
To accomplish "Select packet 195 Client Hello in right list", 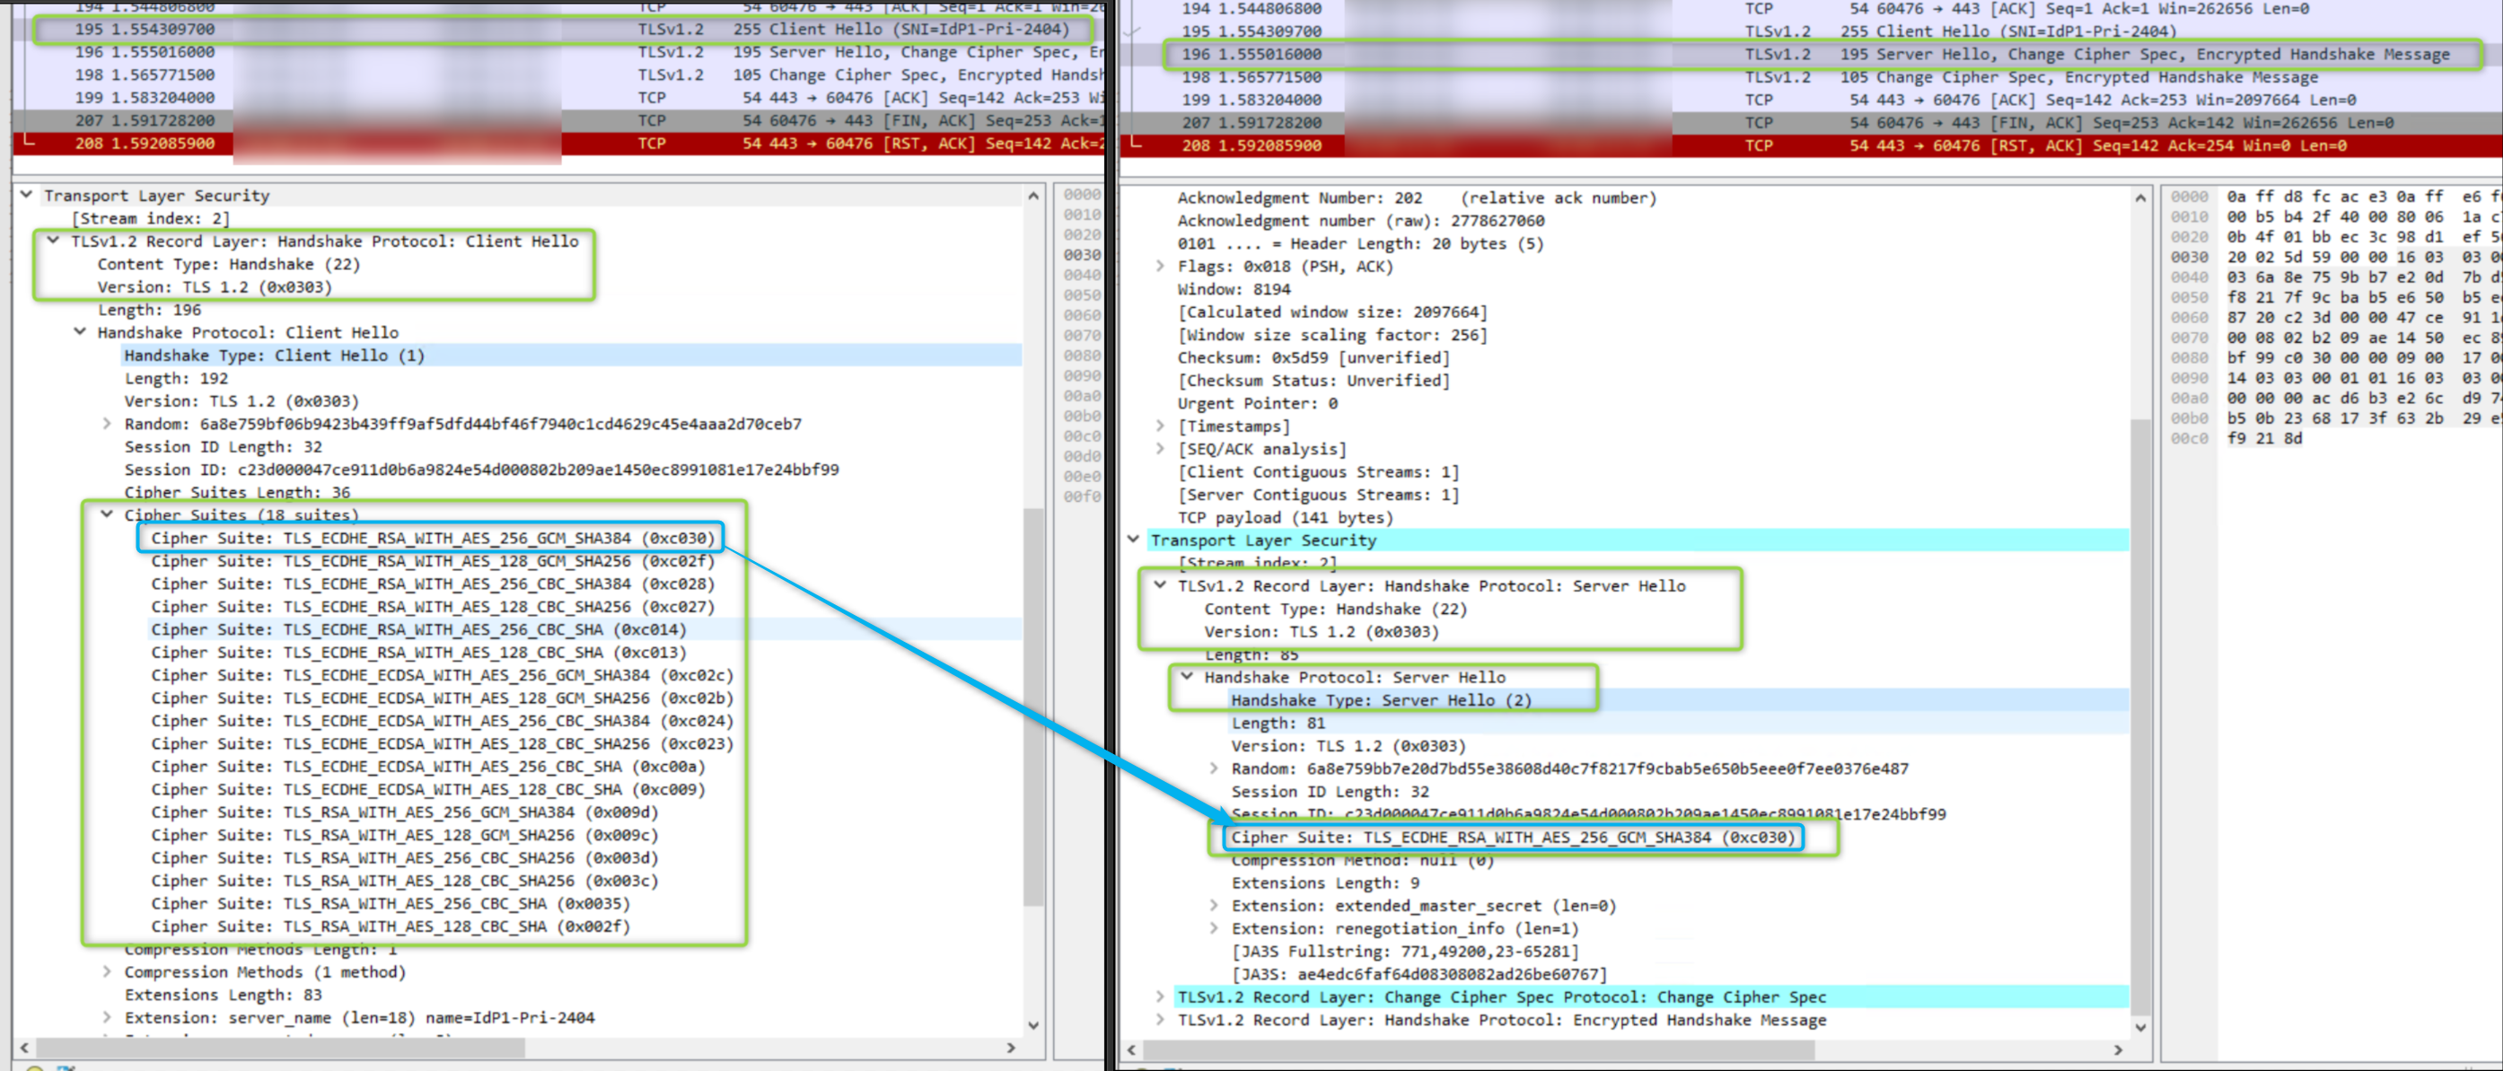I will pos(1811,31).
